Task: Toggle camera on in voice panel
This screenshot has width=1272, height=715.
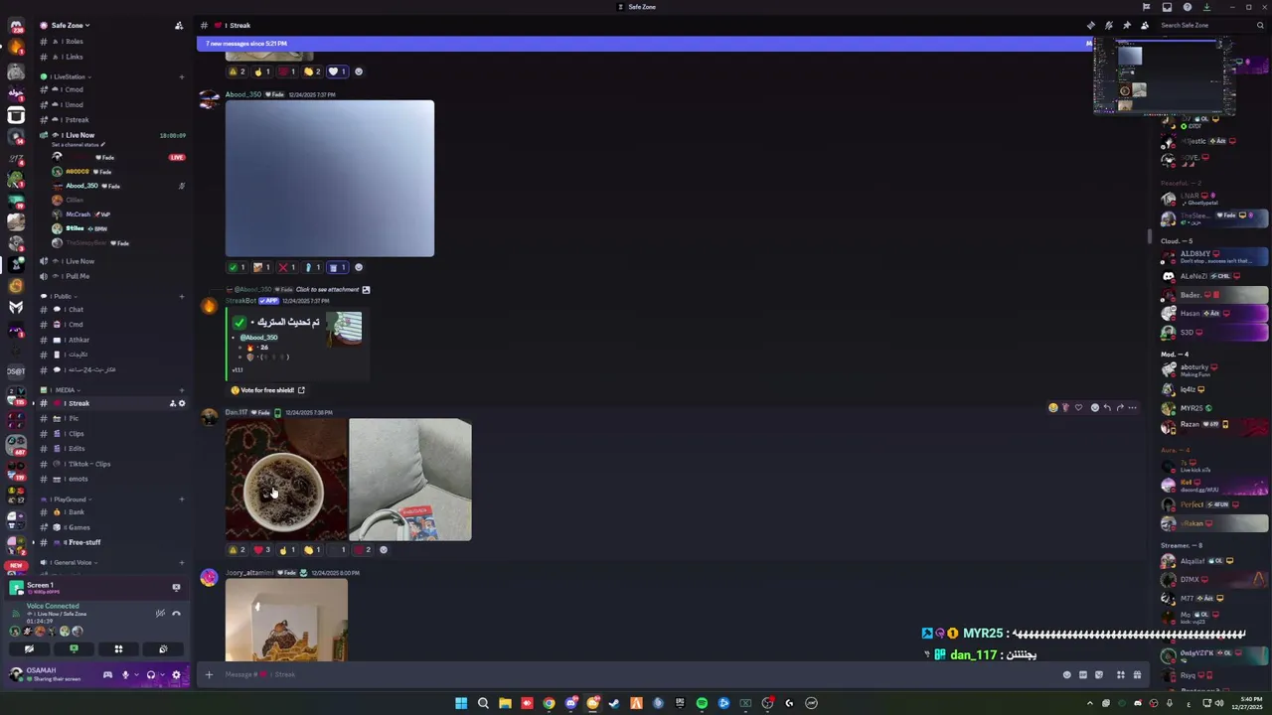Action: [29, 648]
